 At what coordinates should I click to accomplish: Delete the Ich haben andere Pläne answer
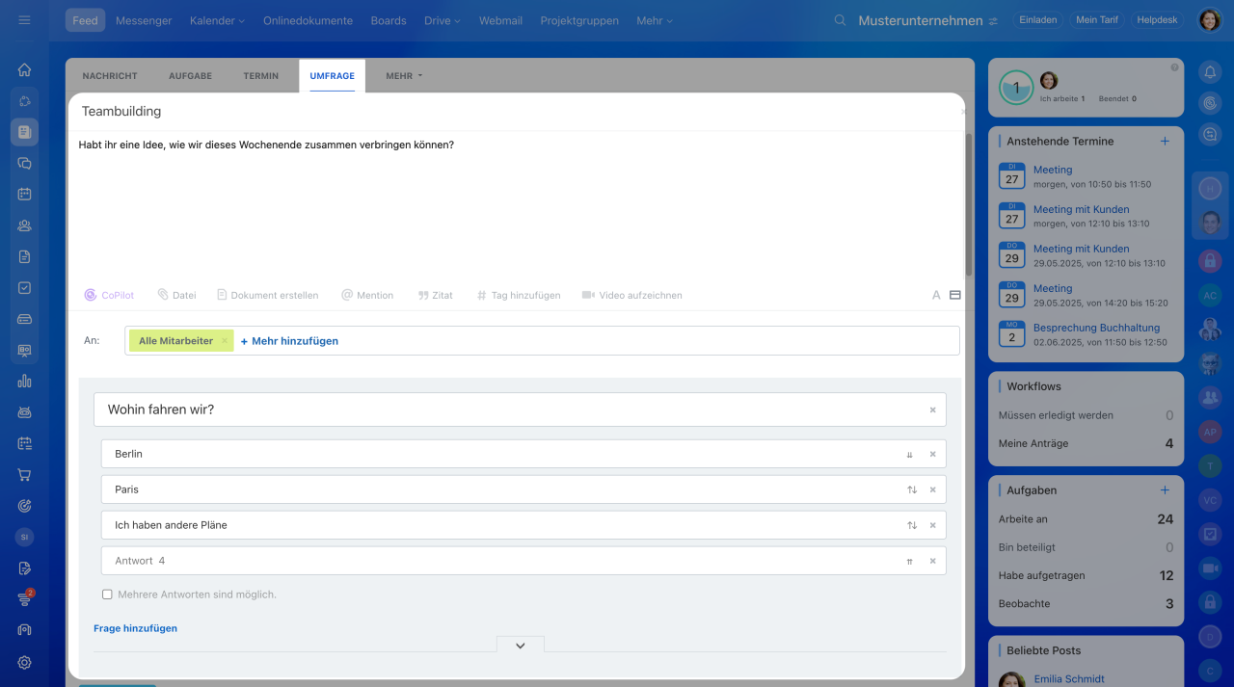click(932, 525)
